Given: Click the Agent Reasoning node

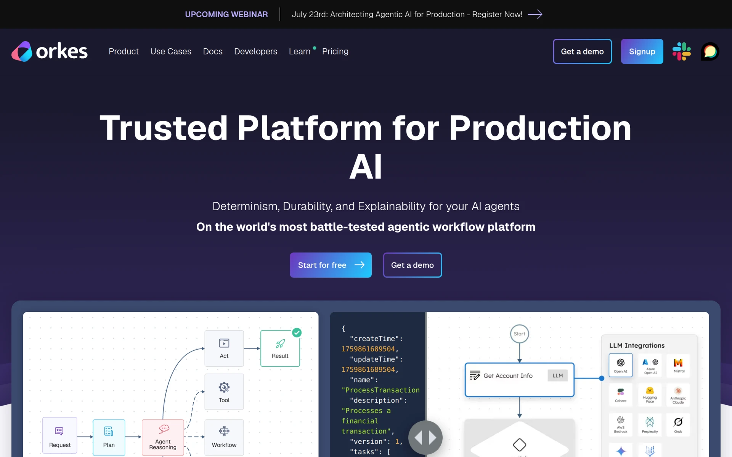Looking at the screenshot, I should pos(163,437).
